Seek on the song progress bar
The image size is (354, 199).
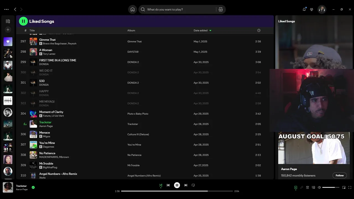coord(177,191)
